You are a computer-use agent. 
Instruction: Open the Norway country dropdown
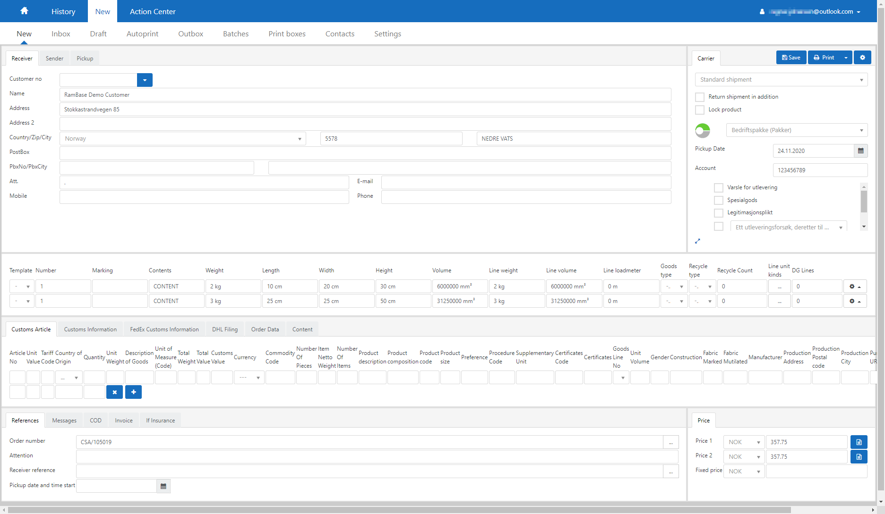(183, 139)
